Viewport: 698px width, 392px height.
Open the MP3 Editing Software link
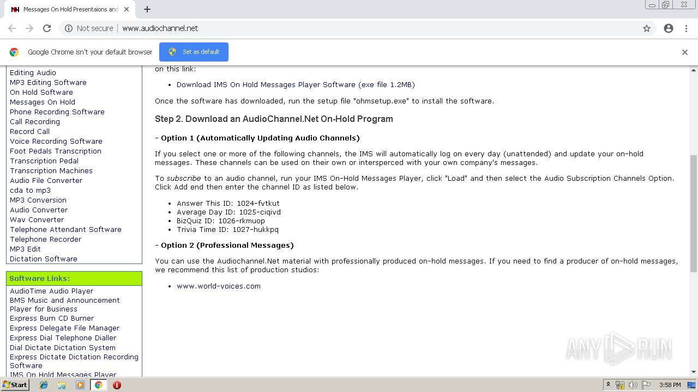[48, 82]
